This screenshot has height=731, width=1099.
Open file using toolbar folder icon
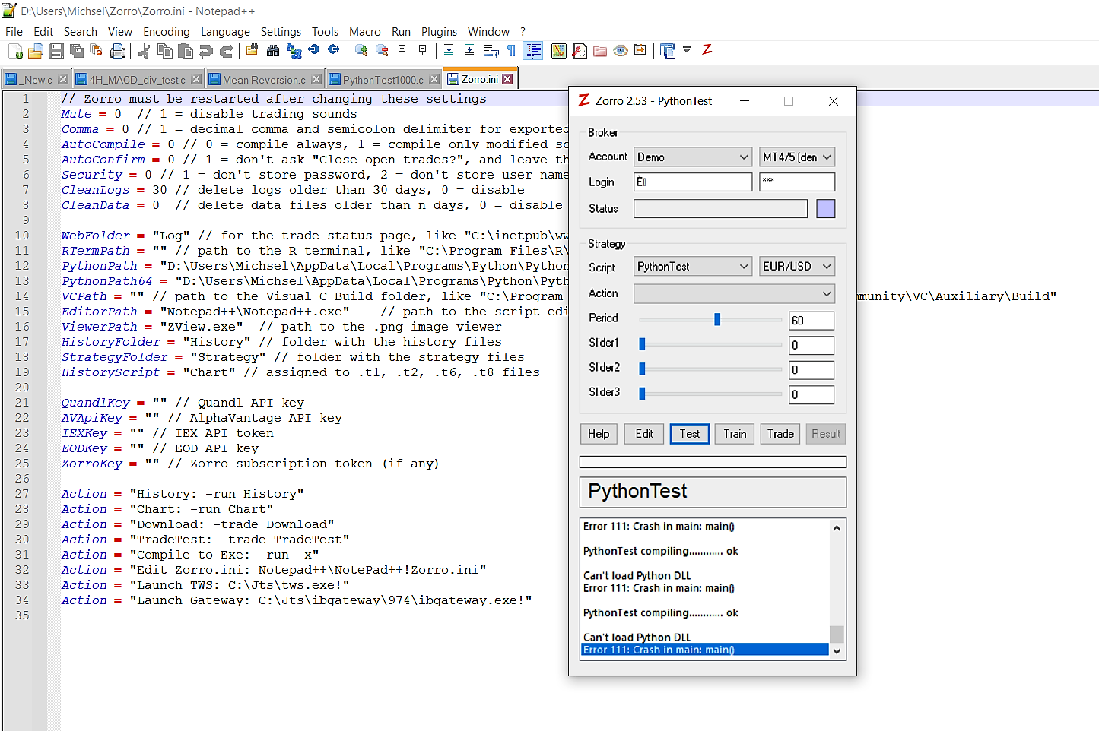point(35,51)
